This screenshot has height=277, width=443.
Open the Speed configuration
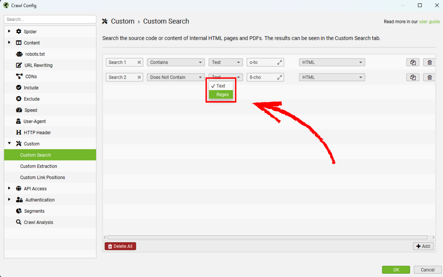pyautogui.click(x=31, y=110)
